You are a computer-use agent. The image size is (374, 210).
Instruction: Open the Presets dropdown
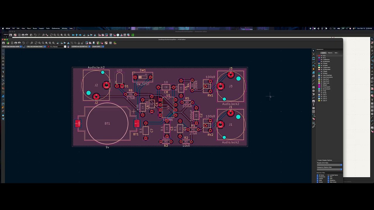[x=330, y=165]
